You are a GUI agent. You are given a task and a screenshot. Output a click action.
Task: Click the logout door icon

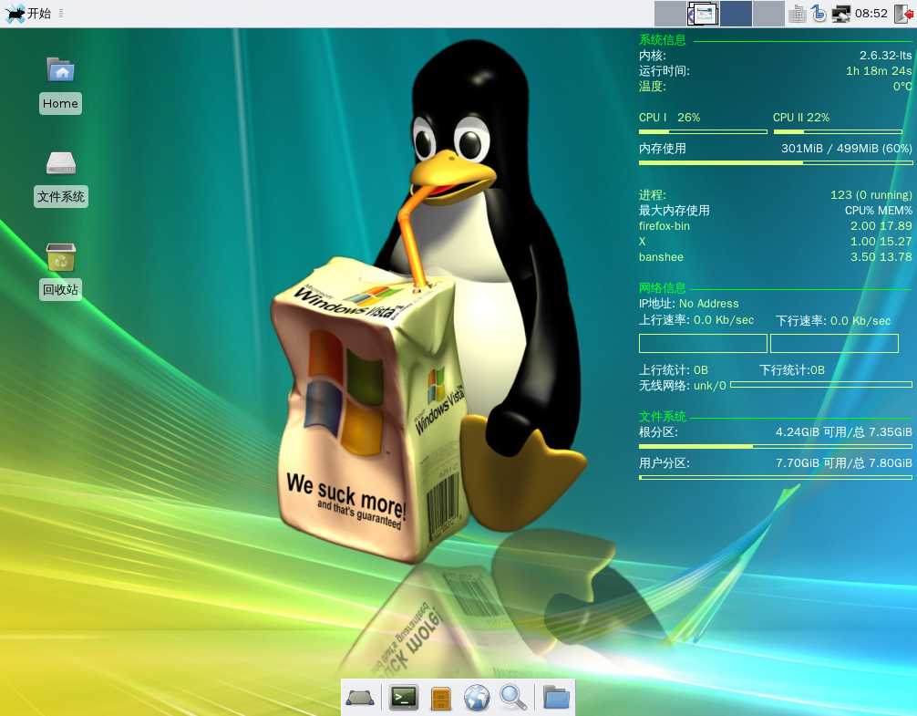tap(903, 14)
